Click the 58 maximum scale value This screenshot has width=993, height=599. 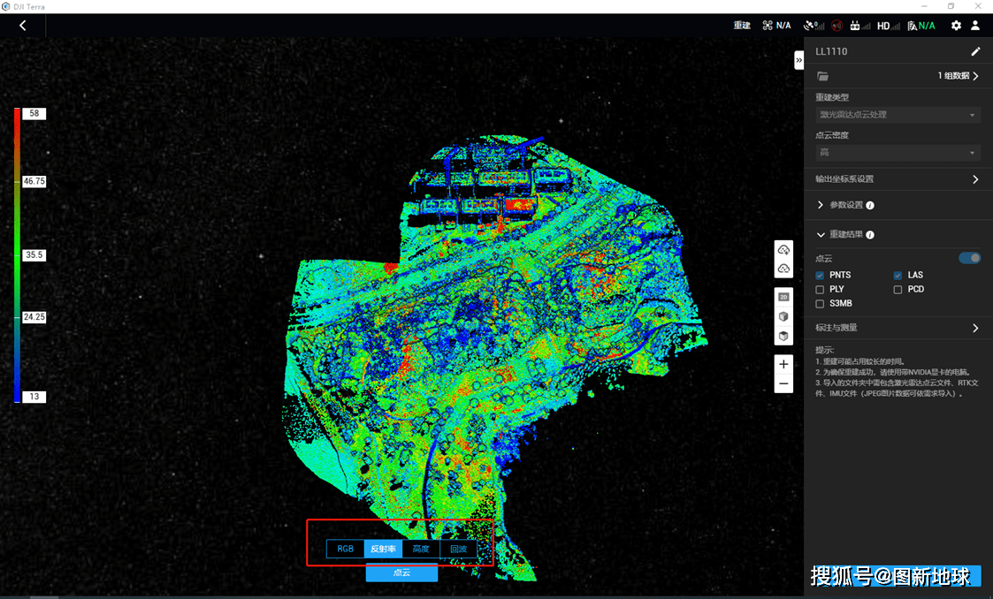pos(34,114)
